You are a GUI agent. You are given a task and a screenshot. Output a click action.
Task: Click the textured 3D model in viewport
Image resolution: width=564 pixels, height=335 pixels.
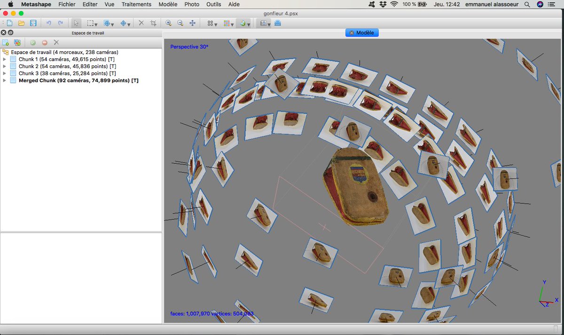(355, 186)
